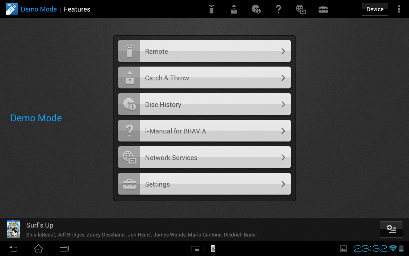Select the Disc History list entry
The image size is (409, 256).
[x=204, y=104]
